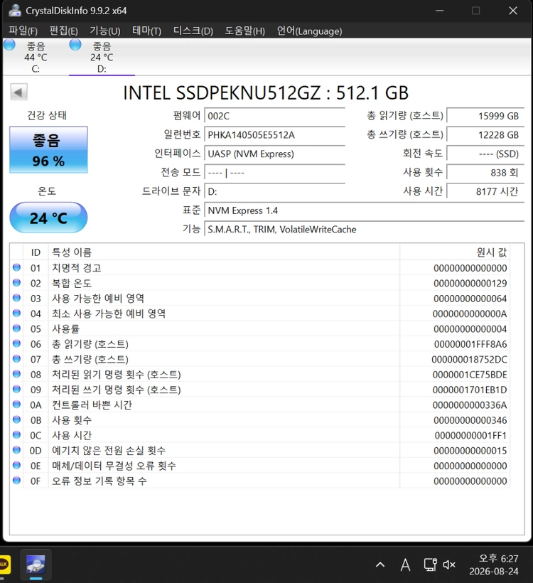Open KakaoTalk from the taskbar
The height and width of the screenshot is (583, 533).
click(x=4, y=565)
